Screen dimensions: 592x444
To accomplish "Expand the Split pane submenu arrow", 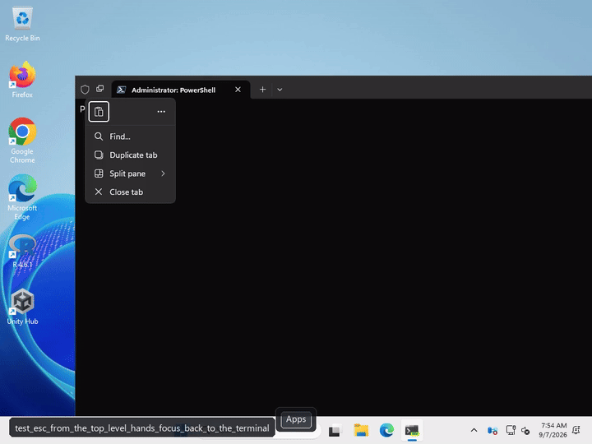I will pos(163,173).
